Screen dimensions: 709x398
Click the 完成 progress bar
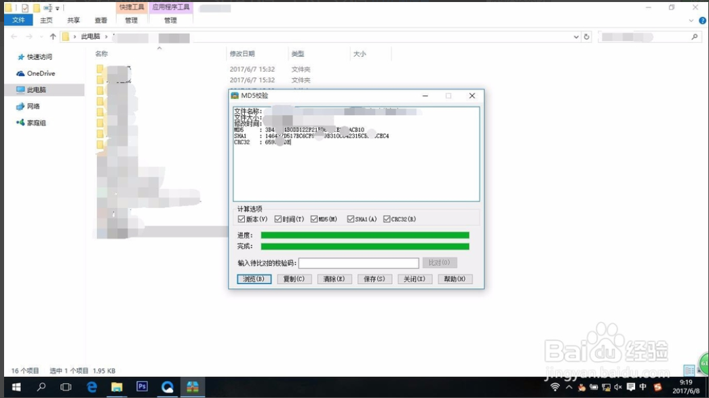click(365, 247)
